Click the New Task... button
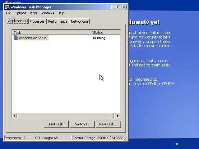The width and height of the screenshot is (199, 149). click(x=109, y=124)
